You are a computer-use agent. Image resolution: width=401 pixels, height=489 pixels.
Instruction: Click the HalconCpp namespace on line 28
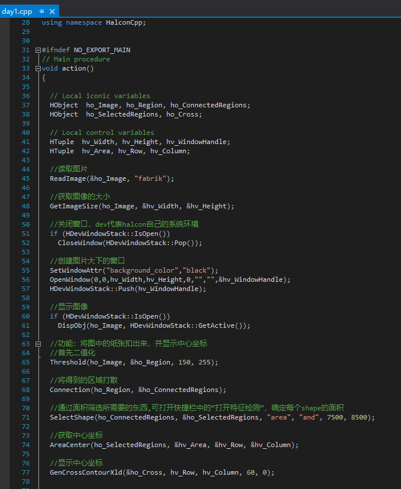123,22
